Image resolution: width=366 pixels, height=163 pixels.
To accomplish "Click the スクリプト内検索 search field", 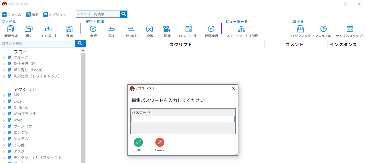I will point(98,14).
